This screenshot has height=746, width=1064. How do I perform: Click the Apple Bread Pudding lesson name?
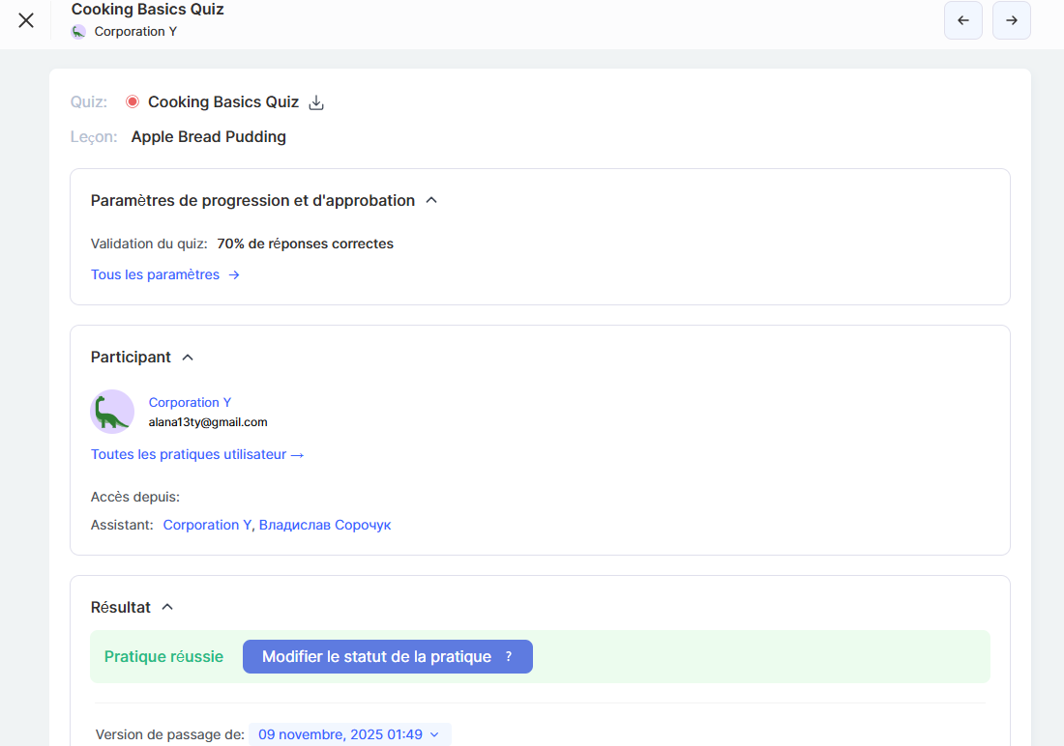(x=209, y=137)
